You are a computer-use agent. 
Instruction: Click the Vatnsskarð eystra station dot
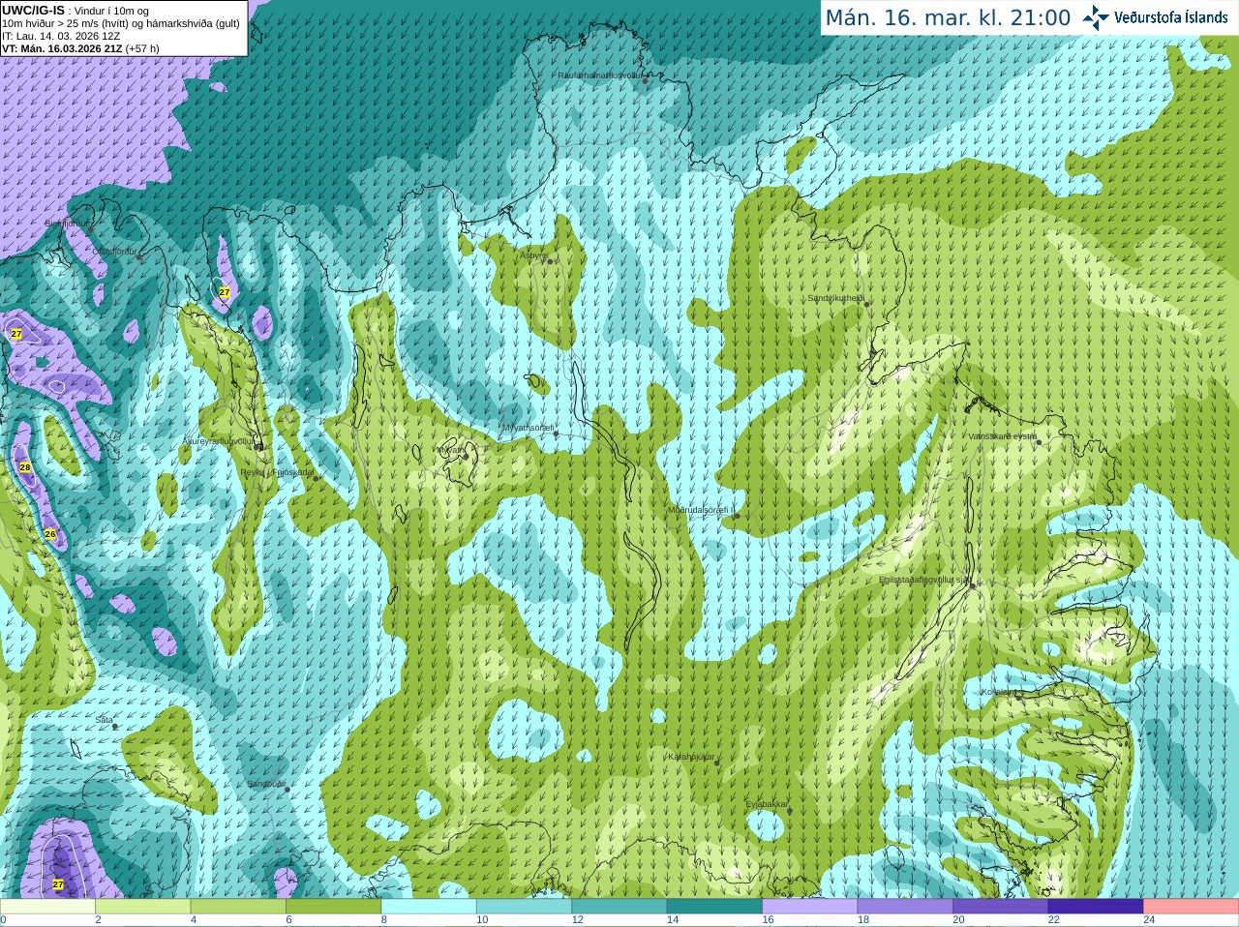tap(1038, 441)
